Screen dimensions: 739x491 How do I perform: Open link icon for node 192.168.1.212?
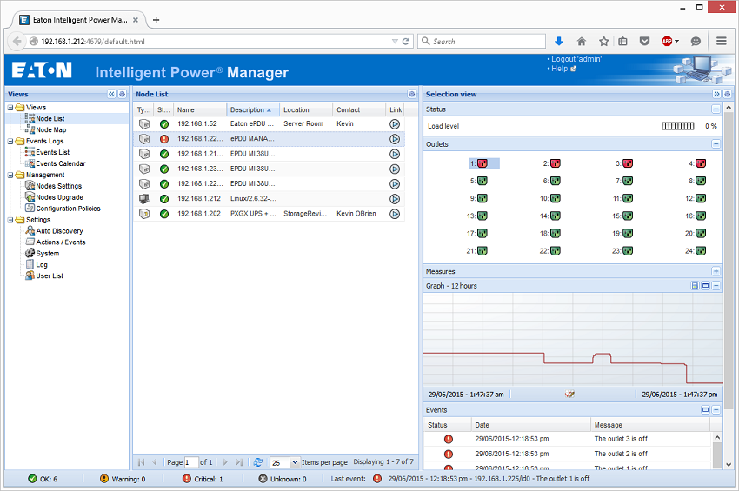[x=395, y=199]
